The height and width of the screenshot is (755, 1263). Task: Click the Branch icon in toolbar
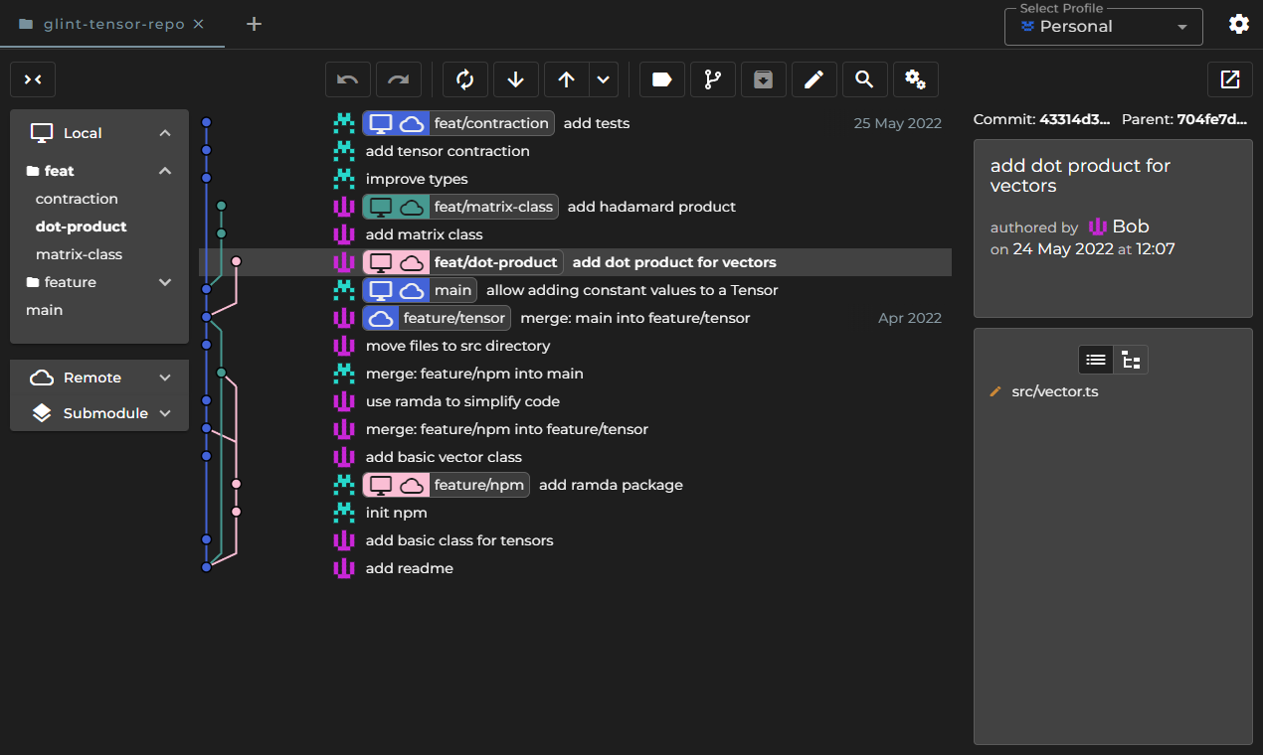713,79
